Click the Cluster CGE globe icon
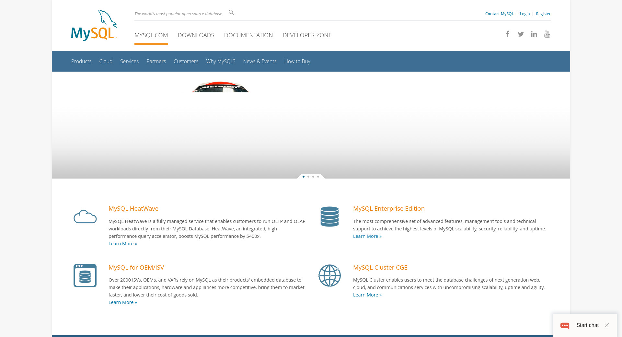The height and width of the screenshot is (337, 622). coord(329,276)
